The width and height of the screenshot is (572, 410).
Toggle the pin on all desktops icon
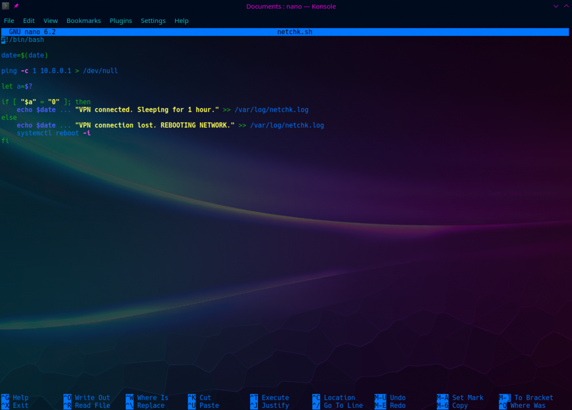[16, 6]
